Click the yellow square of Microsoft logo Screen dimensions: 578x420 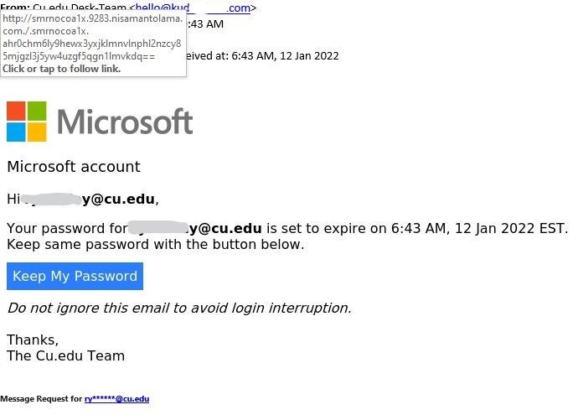(x=37, y=132)
